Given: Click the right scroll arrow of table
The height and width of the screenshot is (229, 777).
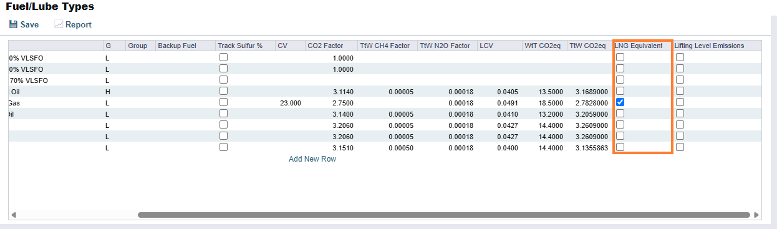Looking at the screenshot, I should [x=756, y=215].
